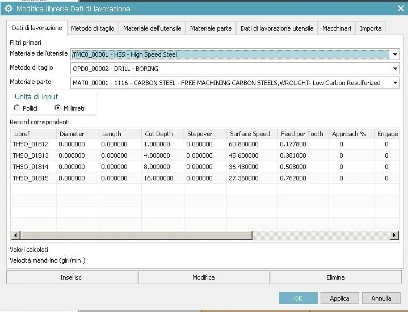Select the Millimetri radio button

(57, 108)
